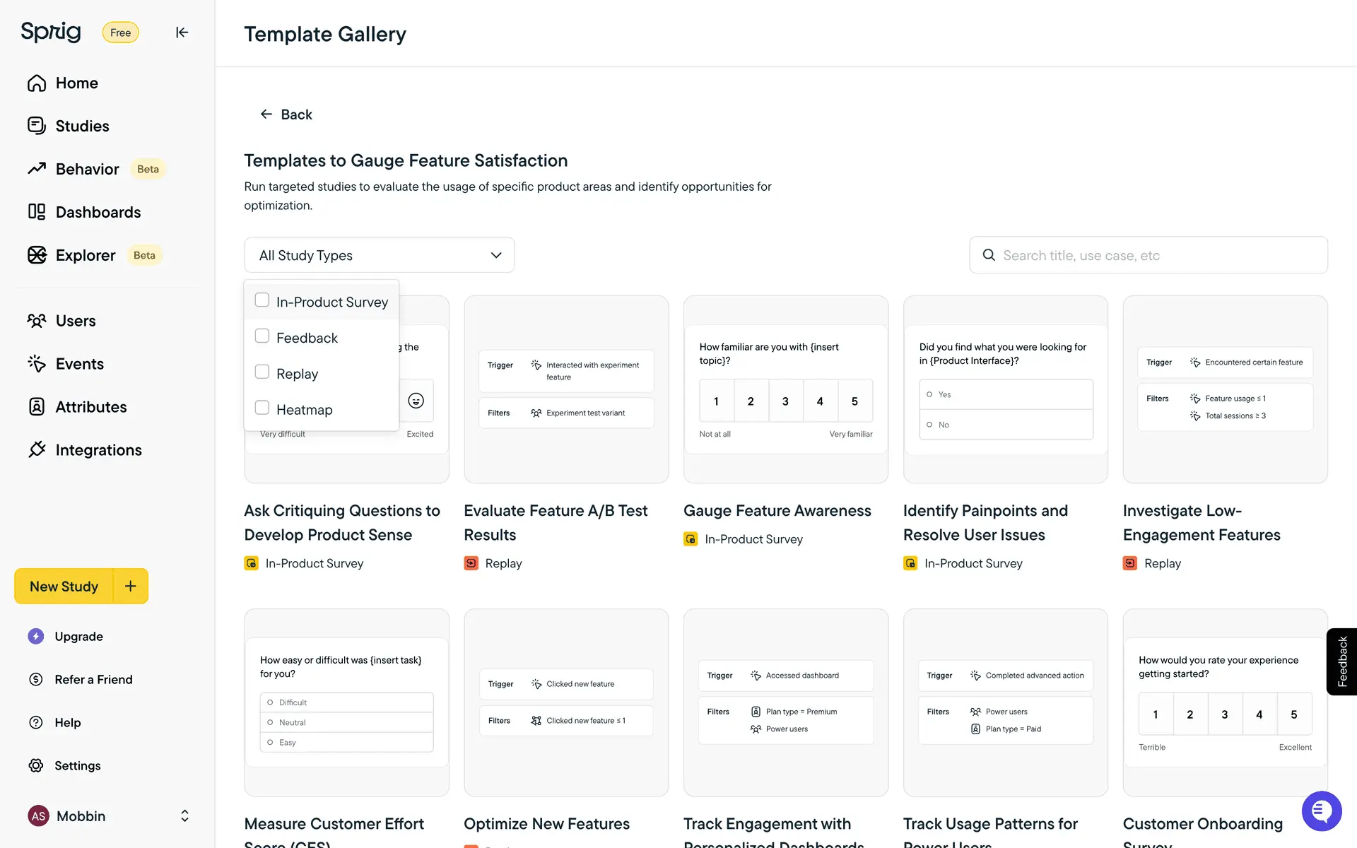Click the New Study button
The width and height of the screenshot is (1357, 848).
(64, 586)
